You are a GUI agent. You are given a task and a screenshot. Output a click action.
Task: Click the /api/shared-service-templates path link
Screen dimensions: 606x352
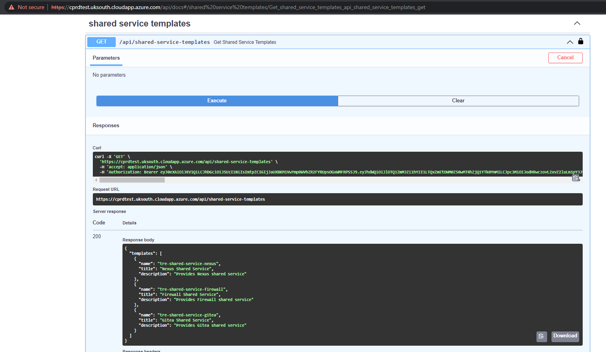[164, 41]
